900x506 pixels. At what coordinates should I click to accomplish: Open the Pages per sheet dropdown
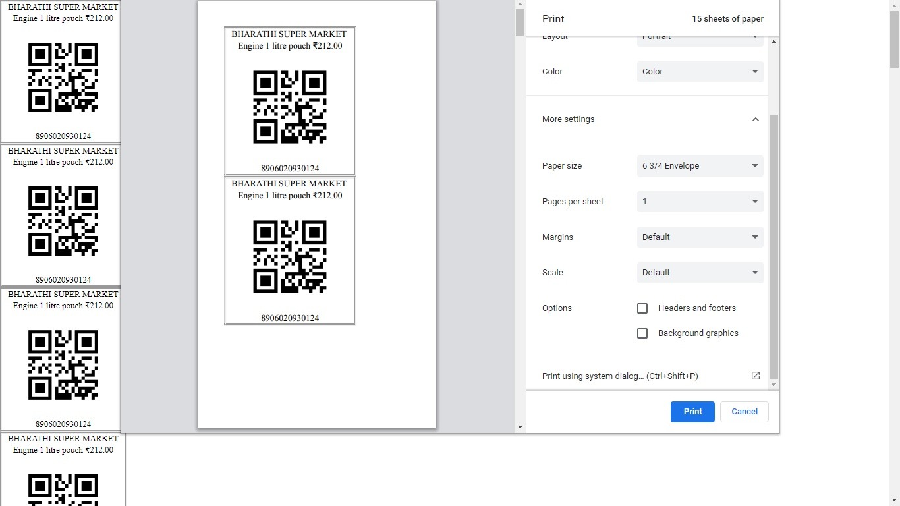click(700, 202)
